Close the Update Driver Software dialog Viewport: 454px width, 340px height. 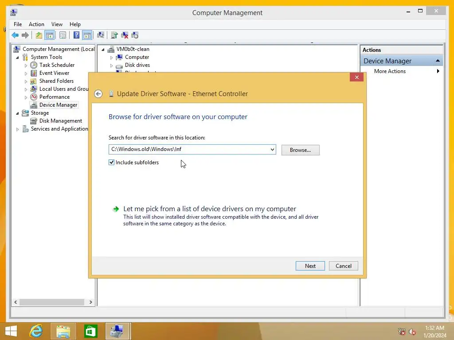(x=357, y=77)
